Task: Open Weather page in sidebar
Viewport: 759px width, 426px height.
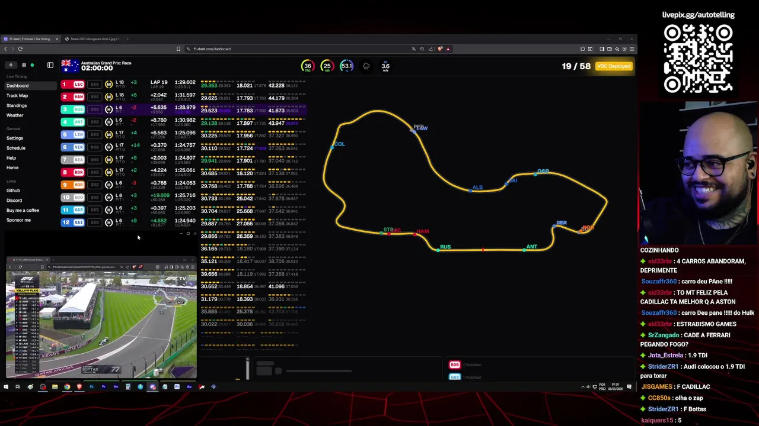Action: (x=15, y=115)
